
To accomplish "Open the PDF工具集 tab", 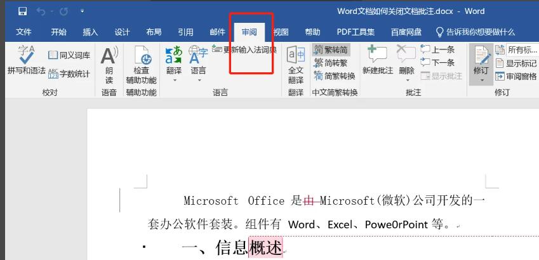I will pyautogui.click(x=356, y=32).
